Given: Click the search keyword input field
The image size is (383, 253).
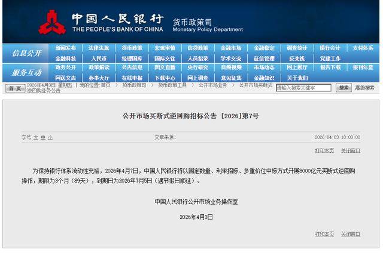Looking at the screenshot, I should click(x=303, y=88).
